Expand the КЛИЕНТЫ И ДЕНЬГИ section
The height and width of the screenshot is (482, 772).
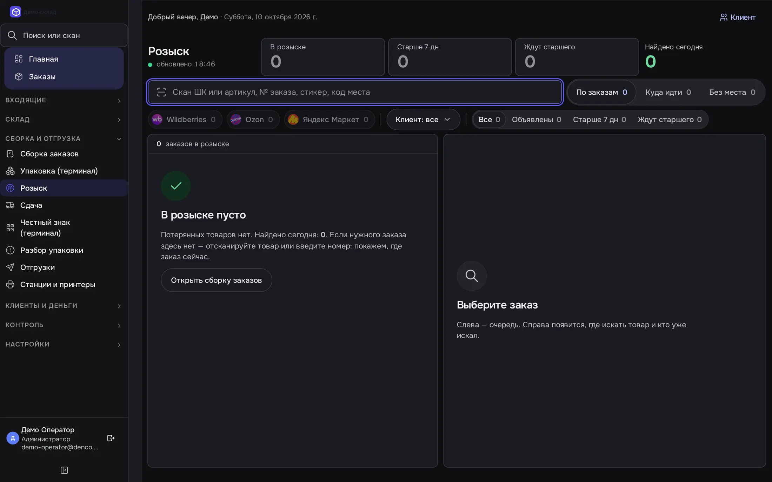coord(64,306)
